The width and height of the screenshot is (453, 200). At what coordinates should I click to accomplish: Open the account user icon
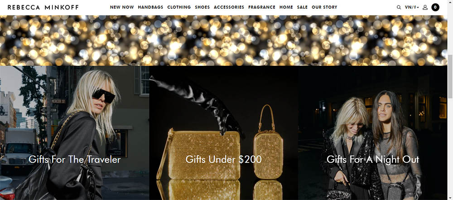click(425, 7)
